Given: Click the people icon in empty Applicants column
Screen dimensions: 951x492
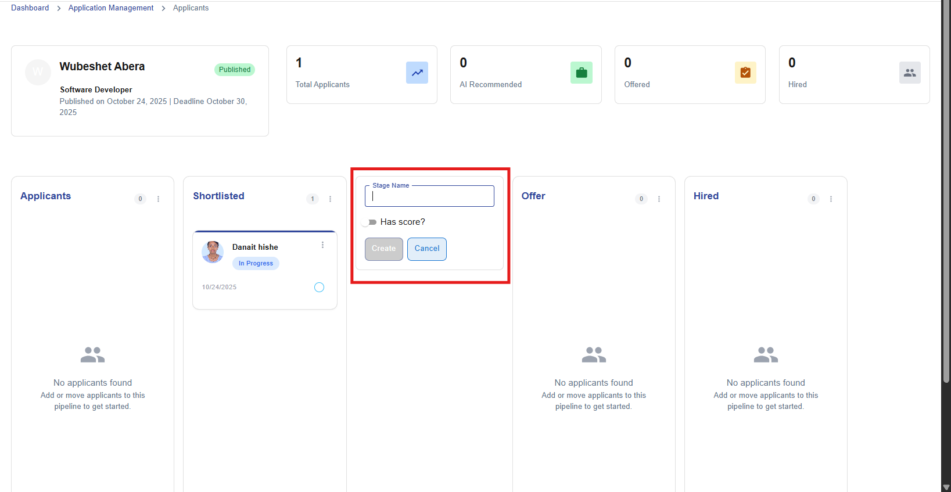Looking at the screenshot, I should pos(92,354).
